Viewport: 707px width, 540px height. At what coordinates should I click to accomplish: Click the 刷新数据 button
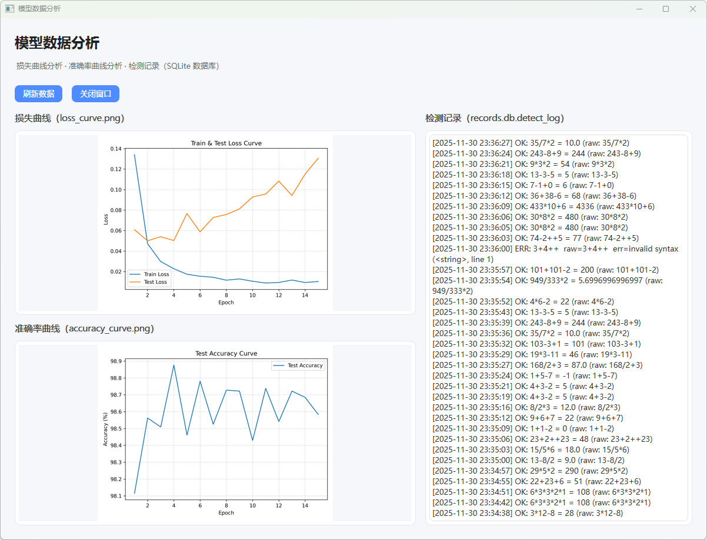click(38, 94)
